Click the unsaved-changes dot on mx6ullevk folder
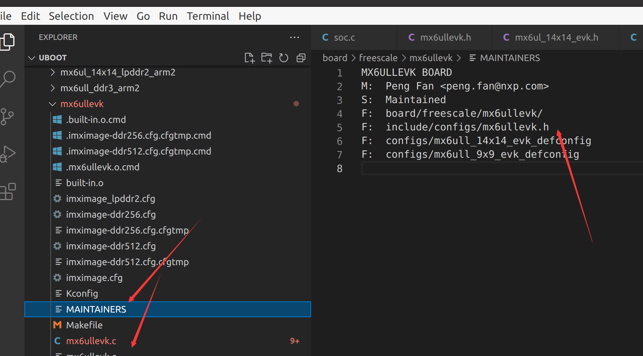Screen dimensions: 643x356 [296, 103]
